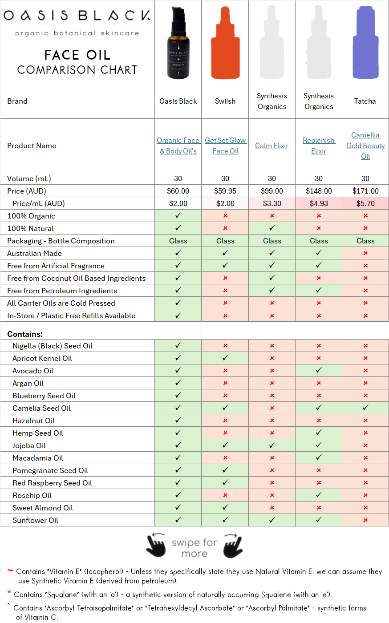Click the 'swipe for more' text
This screenshot has height=623, width=389.
194,548
